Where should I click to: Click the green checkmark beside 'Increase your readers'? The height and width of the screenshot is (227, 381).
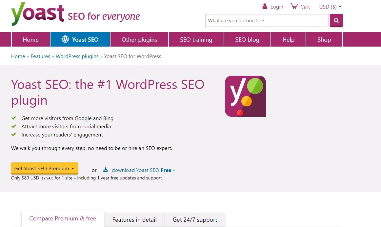coord(14,134)
